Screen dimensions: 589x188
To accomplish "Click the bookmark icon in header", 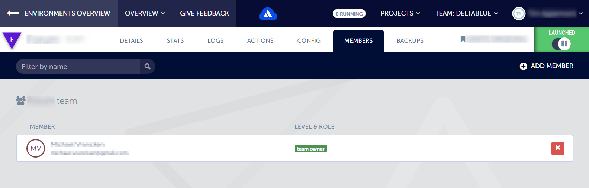I will [x=463, y=39].
